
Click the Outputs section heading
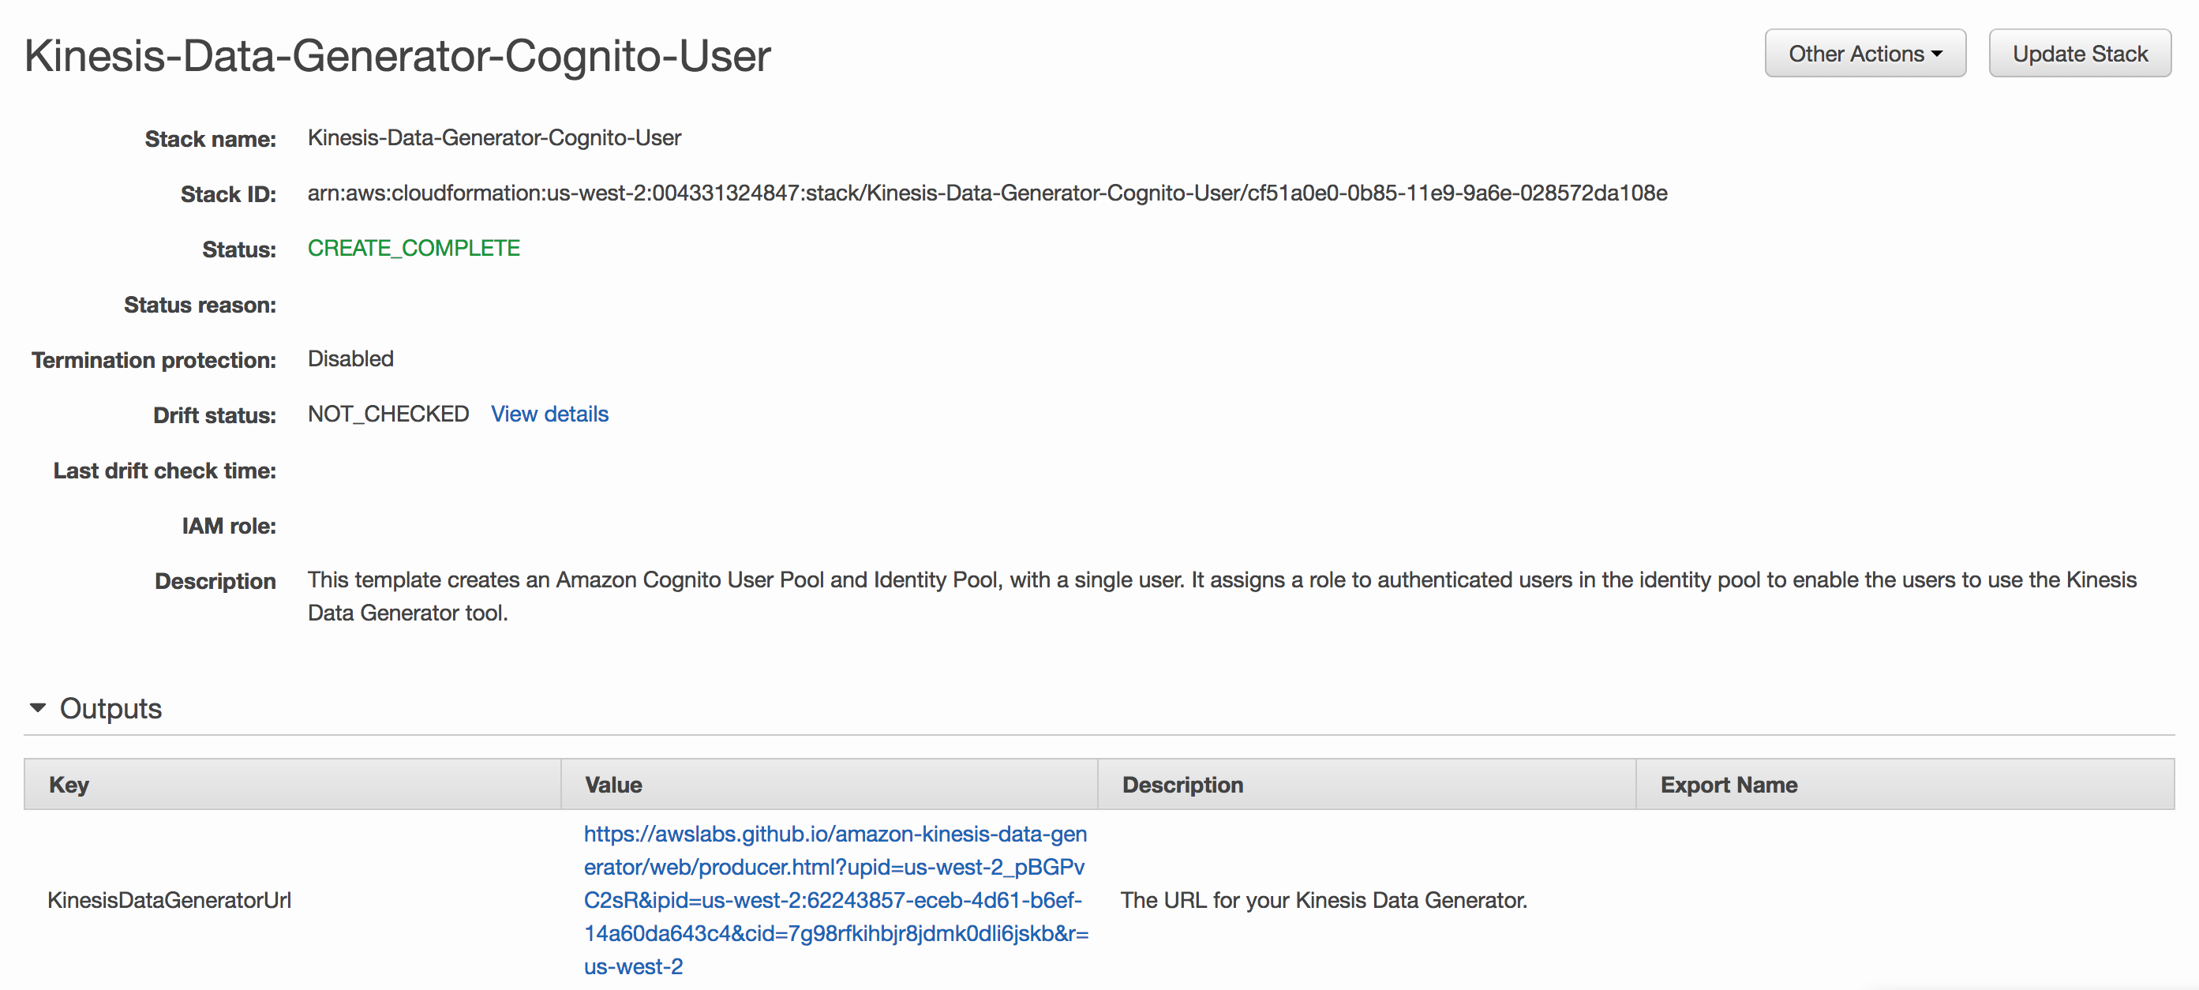tap(111, 708)
